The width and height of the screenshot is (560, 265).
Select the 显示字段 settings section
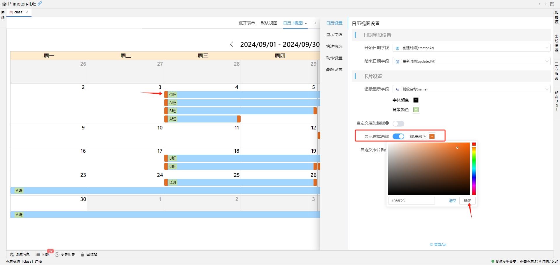coord(334,34)
